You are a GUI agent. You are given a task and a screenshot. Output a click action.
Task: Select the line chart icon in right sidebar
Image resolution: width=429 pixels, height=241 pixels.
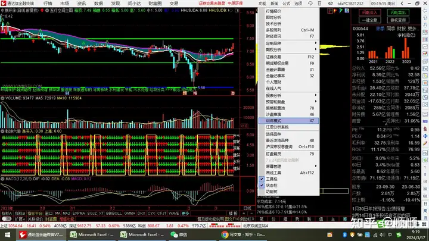pos(425,47)
